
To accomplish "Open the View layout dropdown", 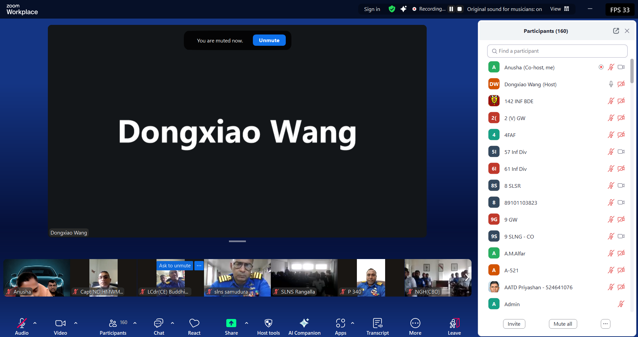I will (x=560, y=9).
